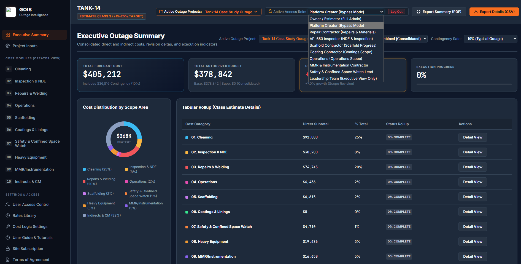The width and height of the screenshot is (521, 264).
Task: Select Owner / Estimator (Full Admin) role
Action: point(346,19)
